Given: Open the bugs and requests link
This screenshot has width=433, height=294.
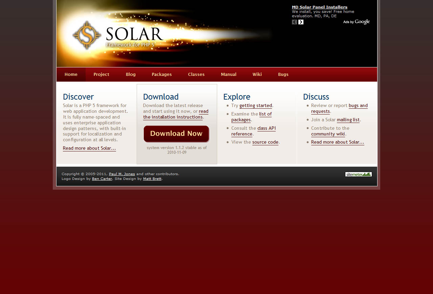Looking at the screenshot, I should (x=339, y=108).
